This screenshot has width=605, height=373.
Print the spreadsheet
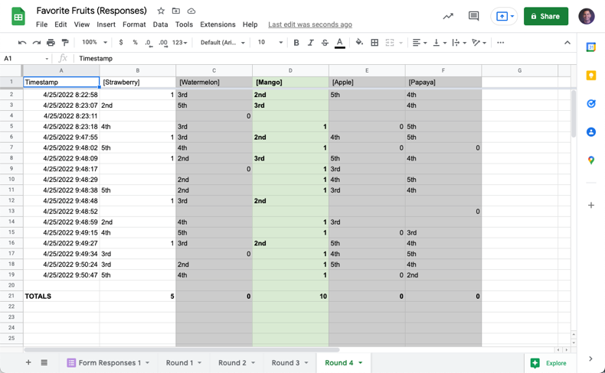pos(51,43)
